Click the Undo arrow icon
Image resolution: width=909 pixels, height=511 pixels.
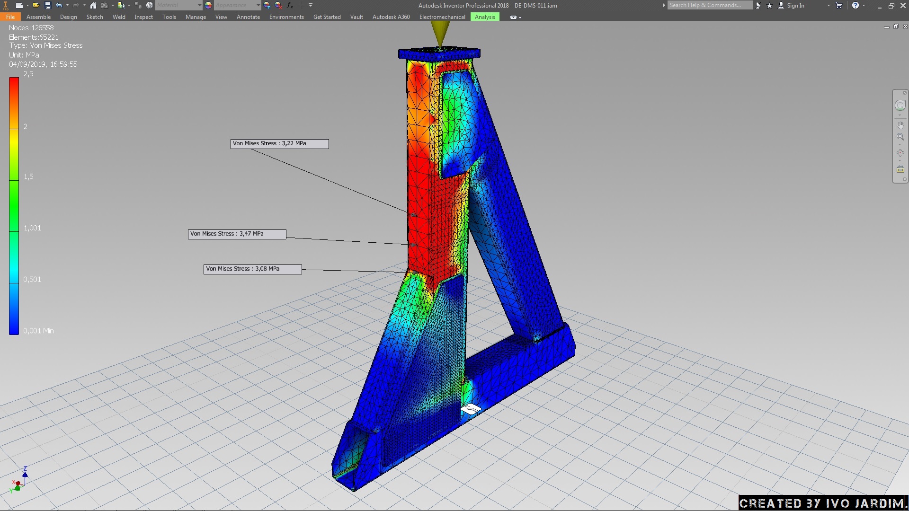tap(59, 5)
